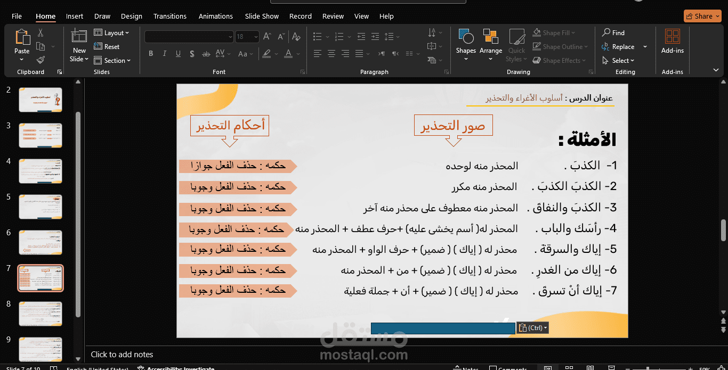
Task: Switch to Animations tab
Action: [216, 16]
